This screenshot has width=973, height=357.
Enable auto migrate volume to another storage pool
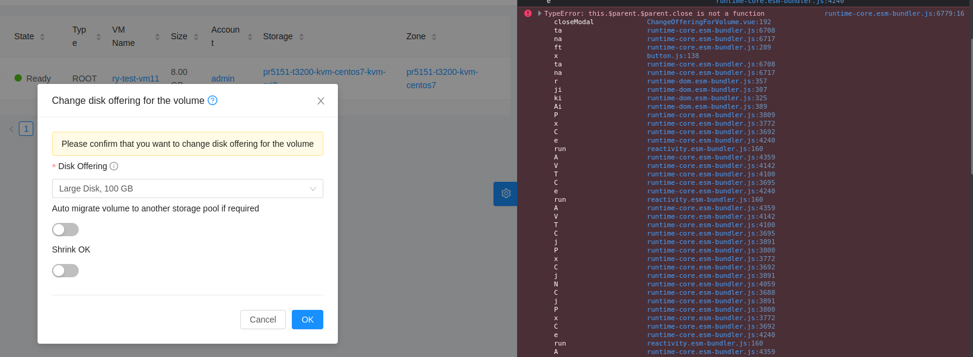coord(65,230)
